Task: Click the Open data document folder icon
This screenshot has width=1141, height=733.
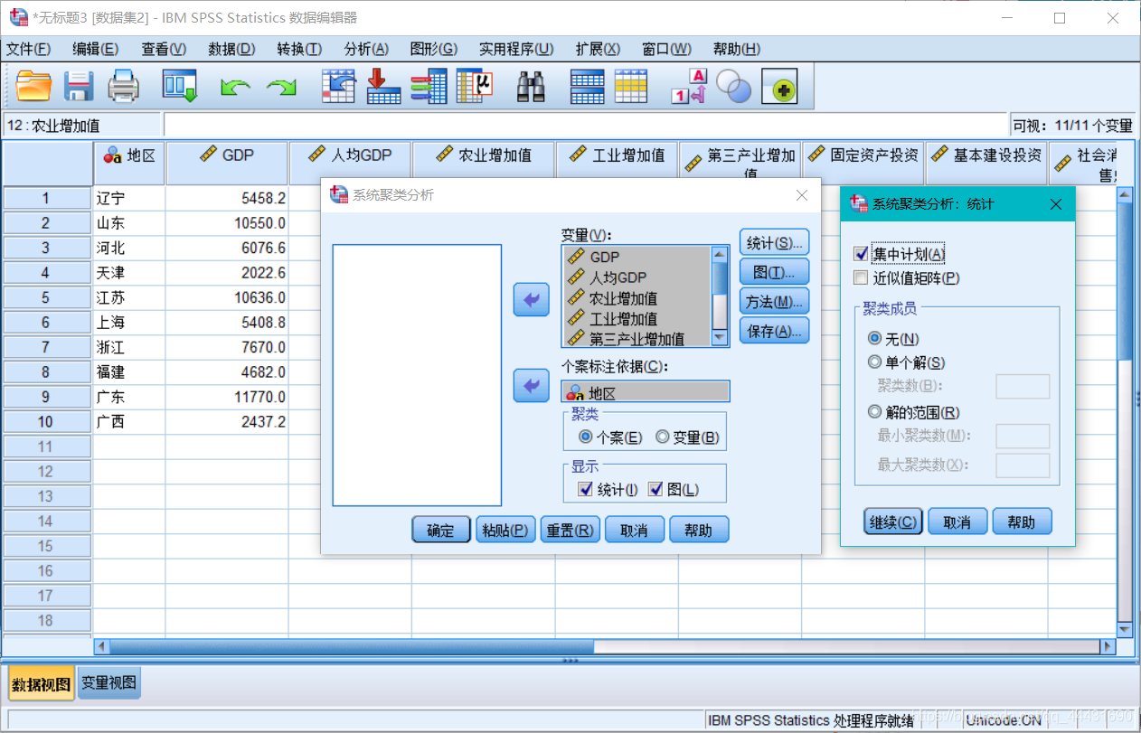Action: tap(34, 87)
